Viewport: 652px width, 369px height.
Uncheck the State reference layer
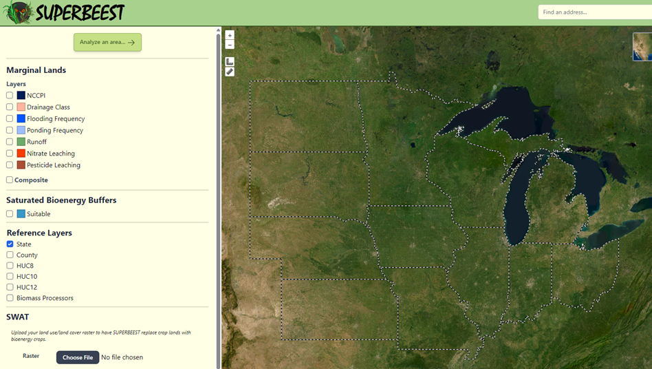[x=10, y=244]
